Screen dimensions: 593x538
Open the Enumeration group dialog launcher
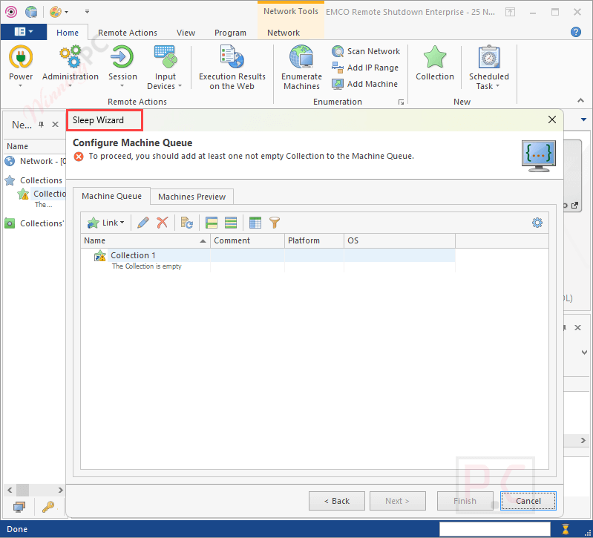tap(401, 102)
